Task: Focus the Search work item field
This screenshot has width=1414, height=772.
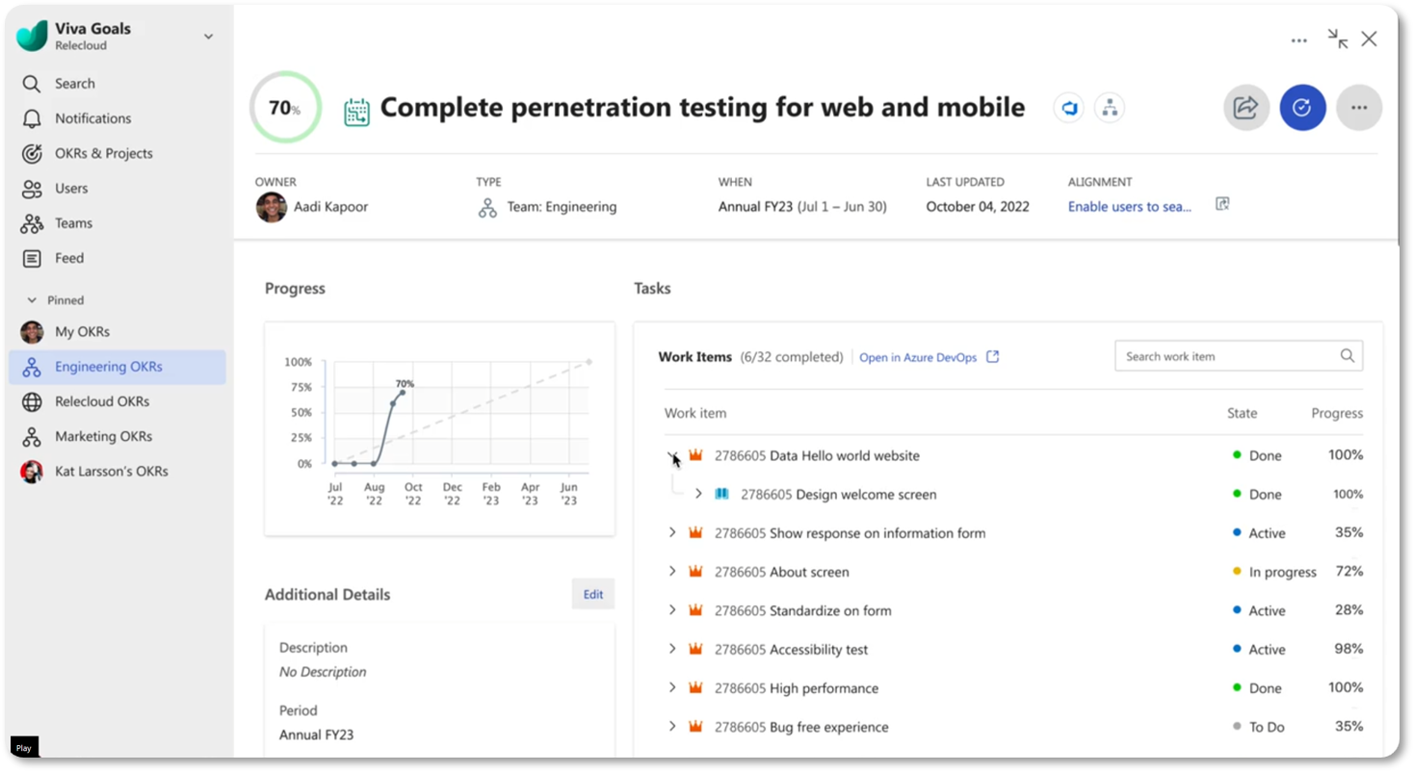Action: pyautogui.click(x=1239, y=356)
